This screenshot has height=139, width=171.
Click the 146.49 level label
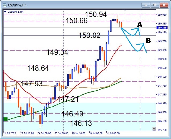[72, 114]
